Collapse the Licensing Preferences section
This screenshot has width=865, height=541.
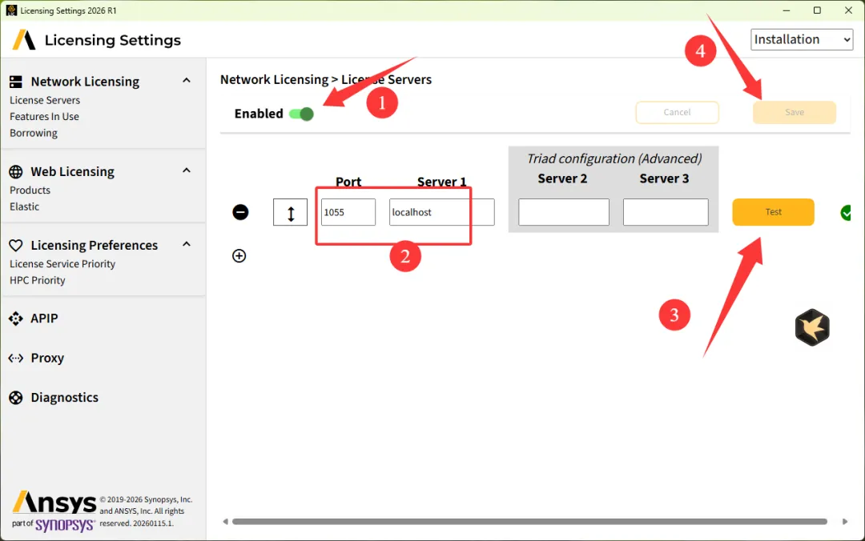[187, 244]
